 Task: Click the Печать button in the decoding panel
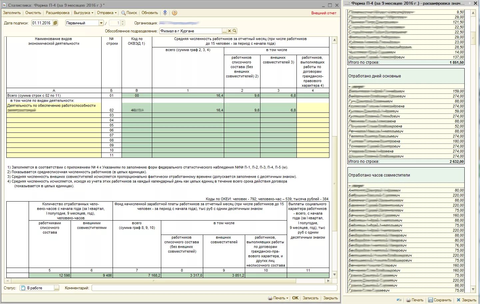[x=415, y=300]
